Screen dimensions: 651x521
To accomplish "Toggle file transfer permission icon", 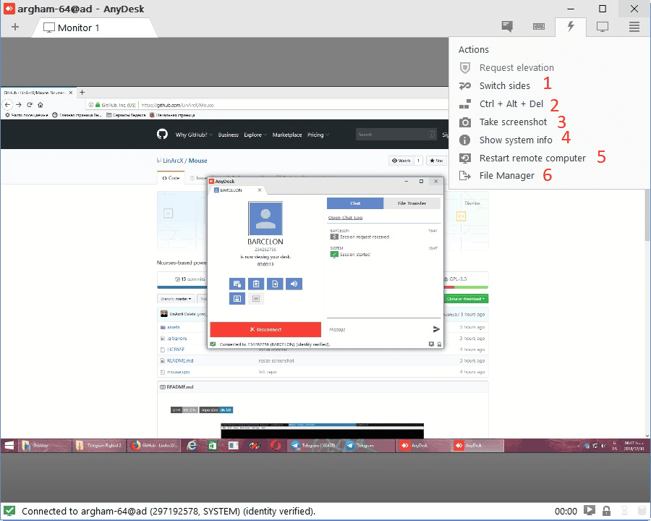I will pos(275,284).
